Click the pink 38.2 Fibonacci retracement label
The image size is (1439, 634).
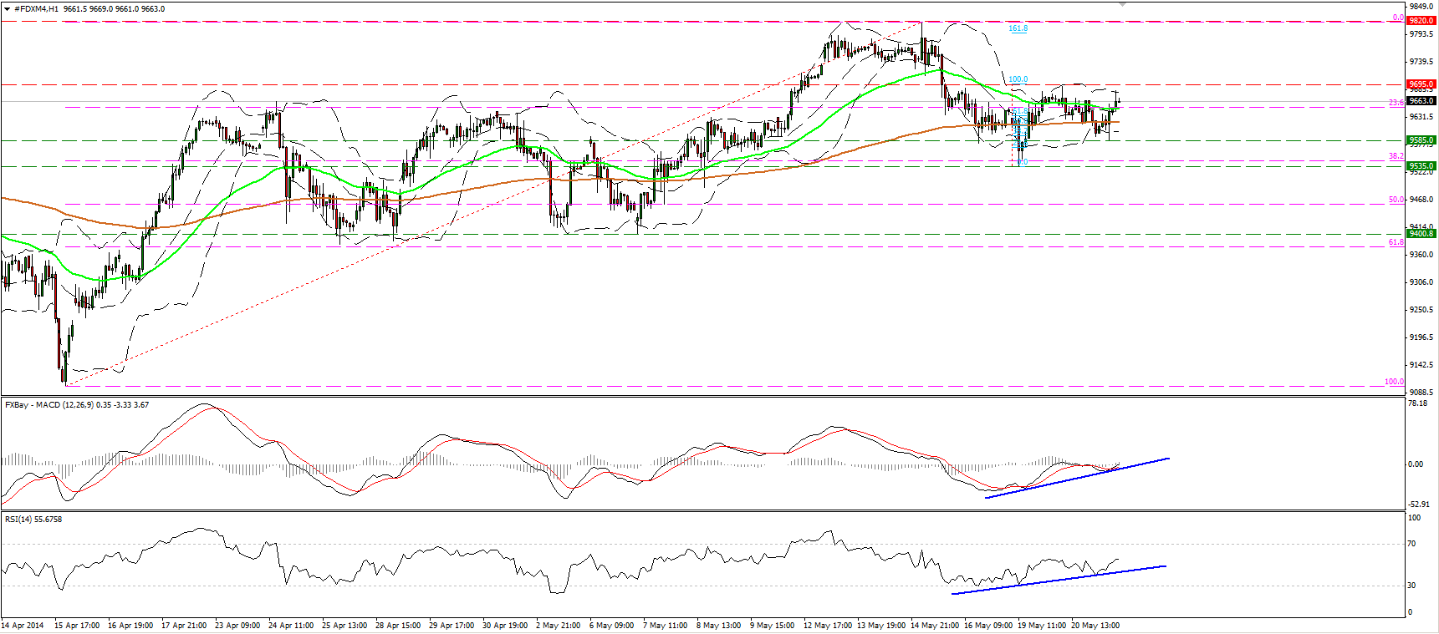tap(1396, 156)
